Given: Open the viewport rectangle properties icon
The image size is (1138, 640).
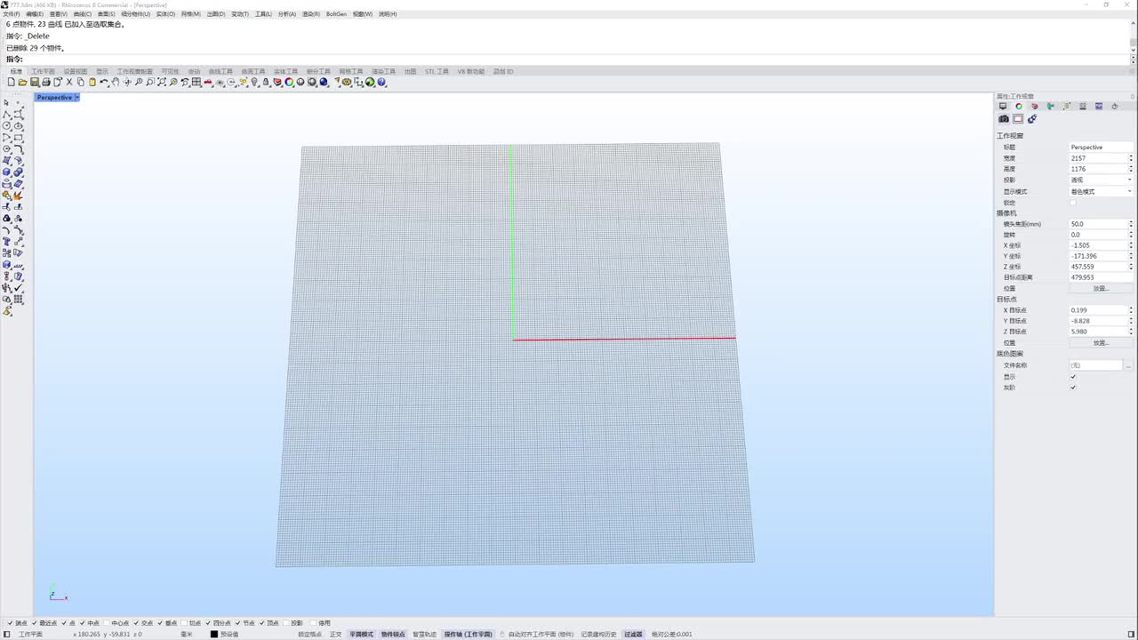Looking at the screenshot, I should [1018, 119].
